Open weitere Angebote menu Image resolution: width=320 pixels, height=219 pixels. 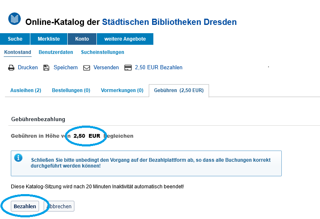pos(125,39)
